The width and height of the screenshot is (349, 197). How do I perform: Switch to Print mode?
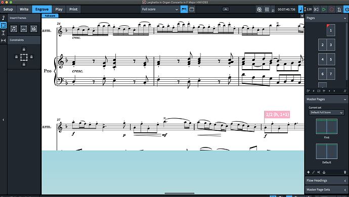73,9
